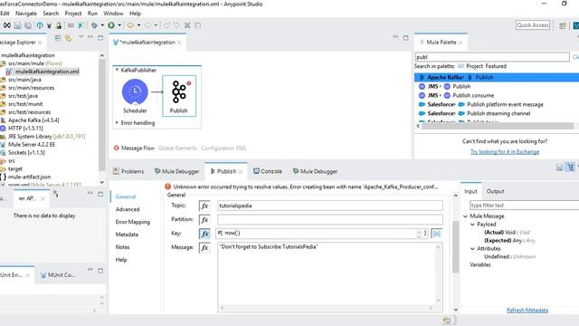Screen dimensions: 579x326
Task: Click the Save All icon in the toolbar
Action: pyautogui.click(x=28, y=25)
